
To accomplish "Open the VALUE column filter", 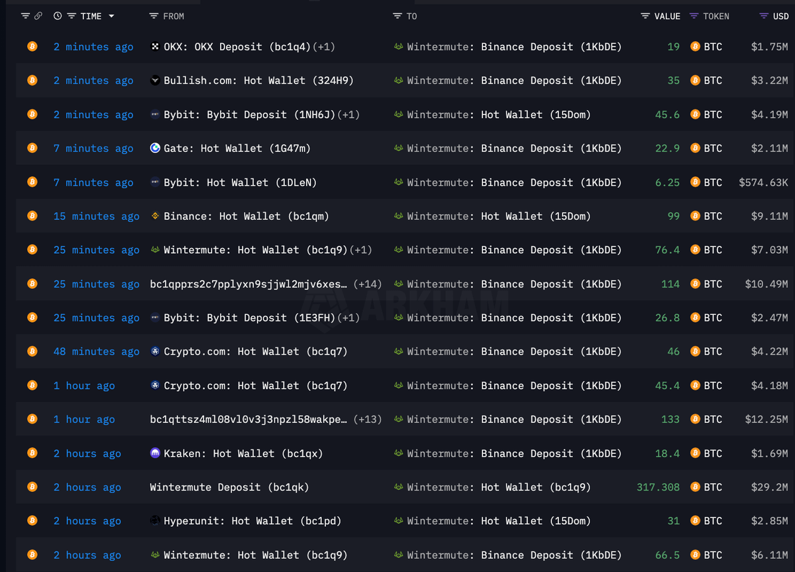I will [645, 16].
